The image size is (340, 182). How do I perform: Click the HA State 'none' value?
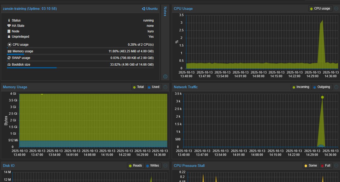[150, 26]
